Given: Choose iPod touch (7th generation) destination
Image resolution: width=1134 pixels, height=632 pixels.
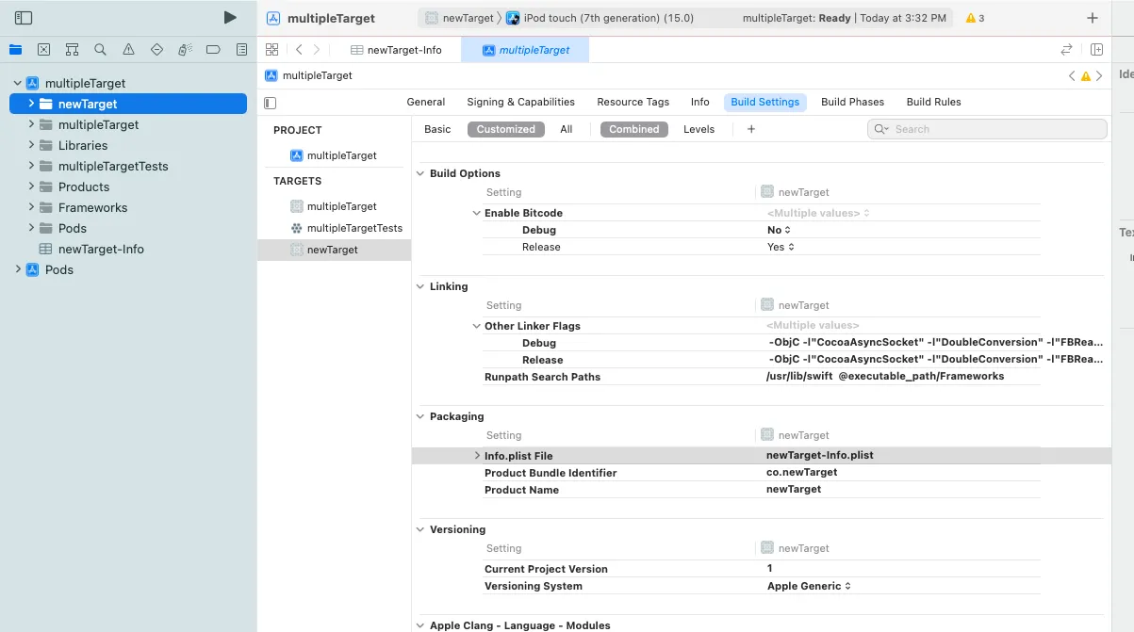Looking at the screenshot, I should click(x=600, y=18).
